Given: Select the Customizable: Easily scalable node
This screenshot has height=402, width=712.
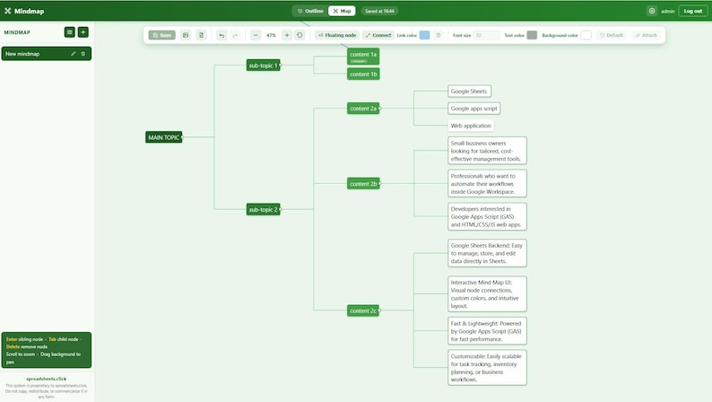Looking at the screenshot, I should pyautogui.click(x=487, y=368).
